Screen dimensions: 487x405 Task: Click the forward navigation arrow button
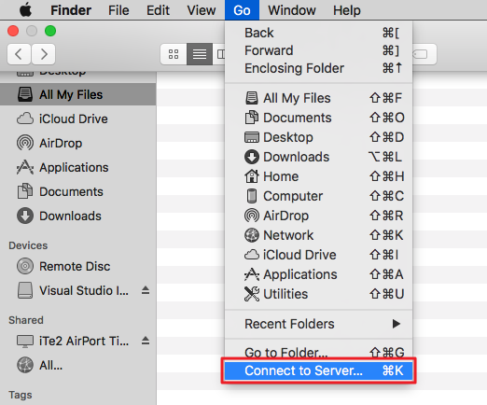click(44, 54)
